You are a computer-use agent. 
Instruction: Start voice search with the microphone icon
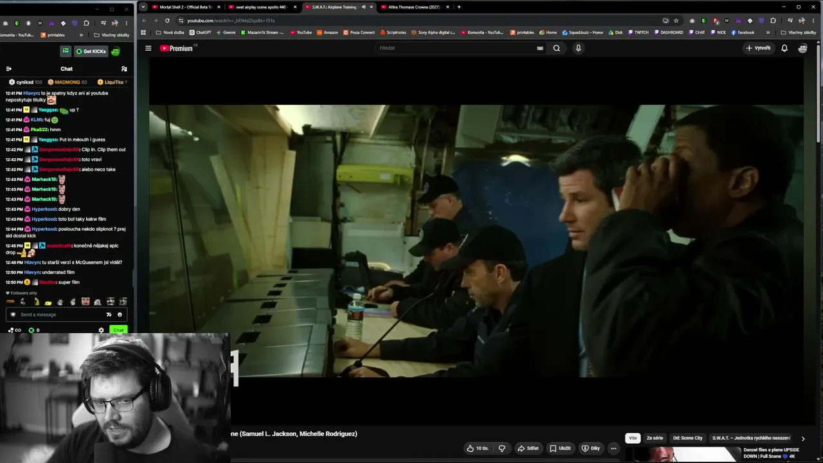click(578, 48)
